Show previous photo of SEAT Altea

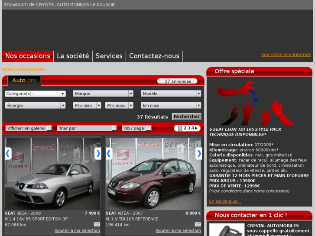pos(109,153)
